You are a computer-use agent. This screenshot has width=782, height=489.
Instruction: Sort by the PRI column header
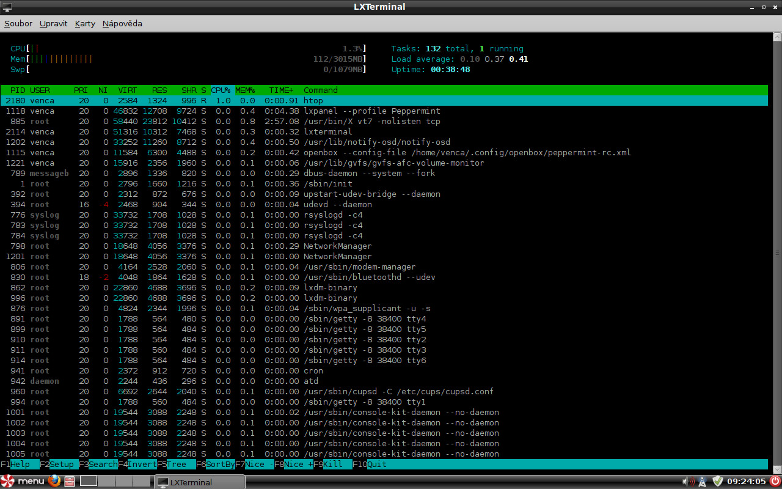81,90
